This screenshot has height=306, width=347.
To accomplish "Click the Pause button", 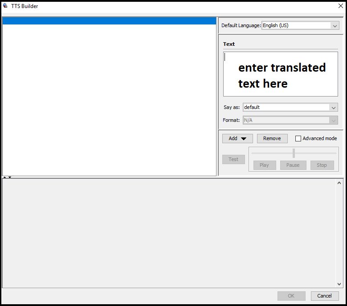I will [293, 165].
